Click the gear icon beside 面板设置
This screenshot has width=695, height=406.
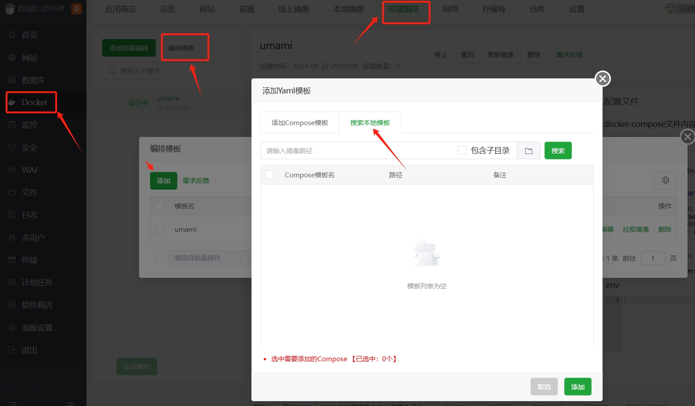tap(12, 327)
